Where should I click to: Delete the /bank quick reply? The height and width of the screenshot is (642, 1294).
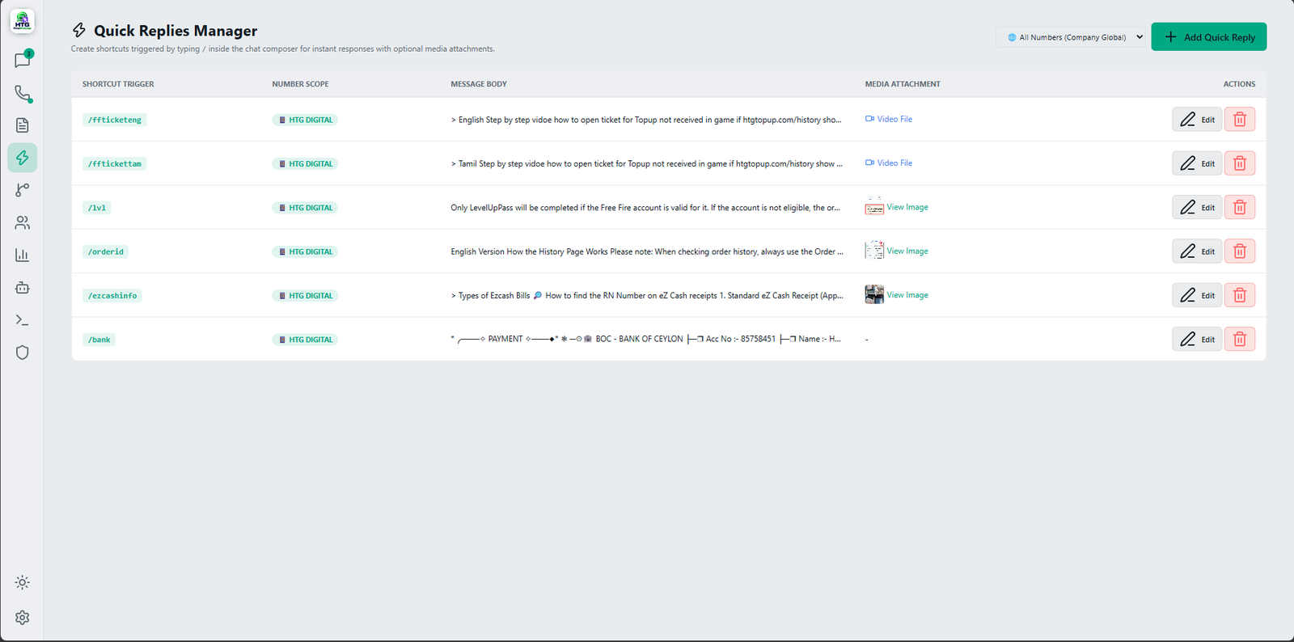coord(1240,339)
